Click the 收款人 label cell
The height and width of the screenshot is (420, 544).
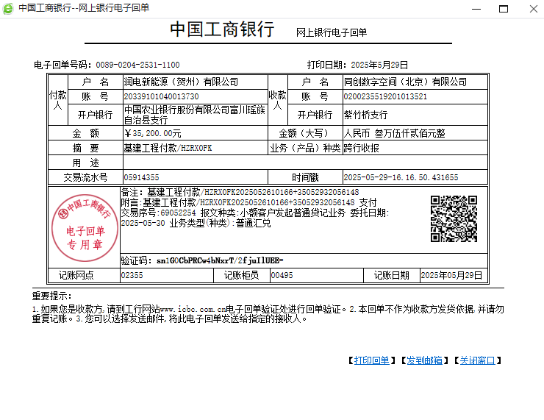pyautogui.click(x=278, y=100)
